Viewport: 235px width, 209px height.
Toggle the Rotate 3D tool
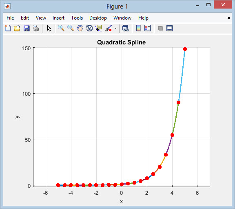click(89, 28)
